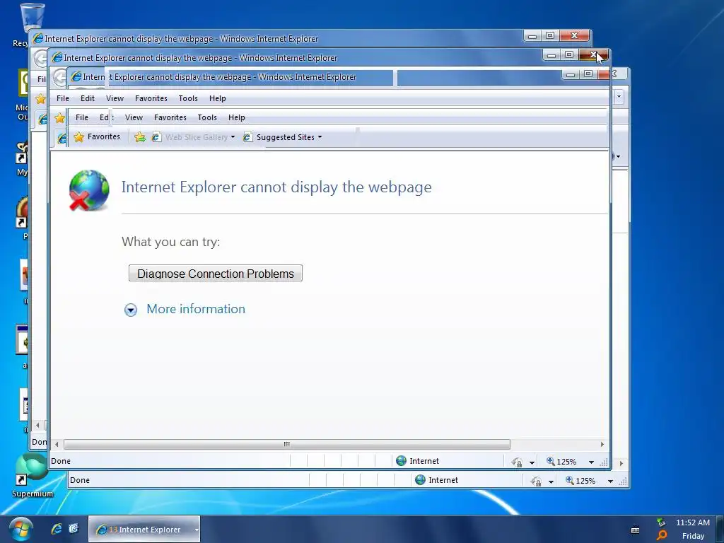Click the 125% zoom value in upper status bar
The height and width of the screenshot is (543, 724).
pos(566,462)
